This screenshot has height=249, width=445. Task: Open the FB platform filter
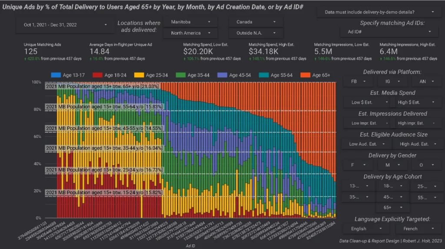pyautogui.click(x=359, y=82)
